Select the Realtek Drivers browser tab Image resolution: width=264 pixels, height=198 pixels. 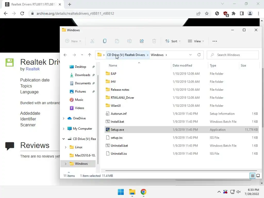click(x=33, y=4)
